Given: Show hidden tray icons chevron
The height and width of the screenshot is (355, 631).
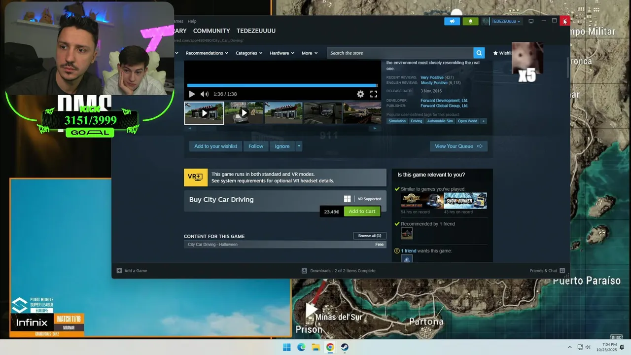Looking at the screenshot, I should [570, 347].
